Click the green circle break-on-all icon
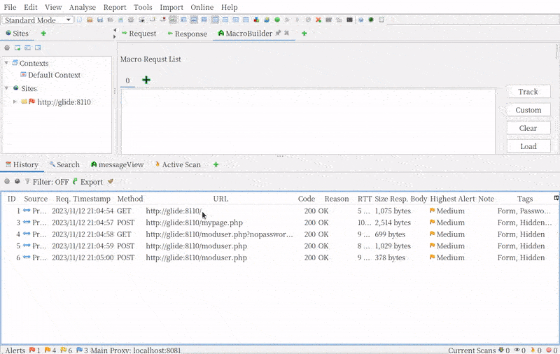The width and height of the screenshot is (560, 354). click(277, 20)
